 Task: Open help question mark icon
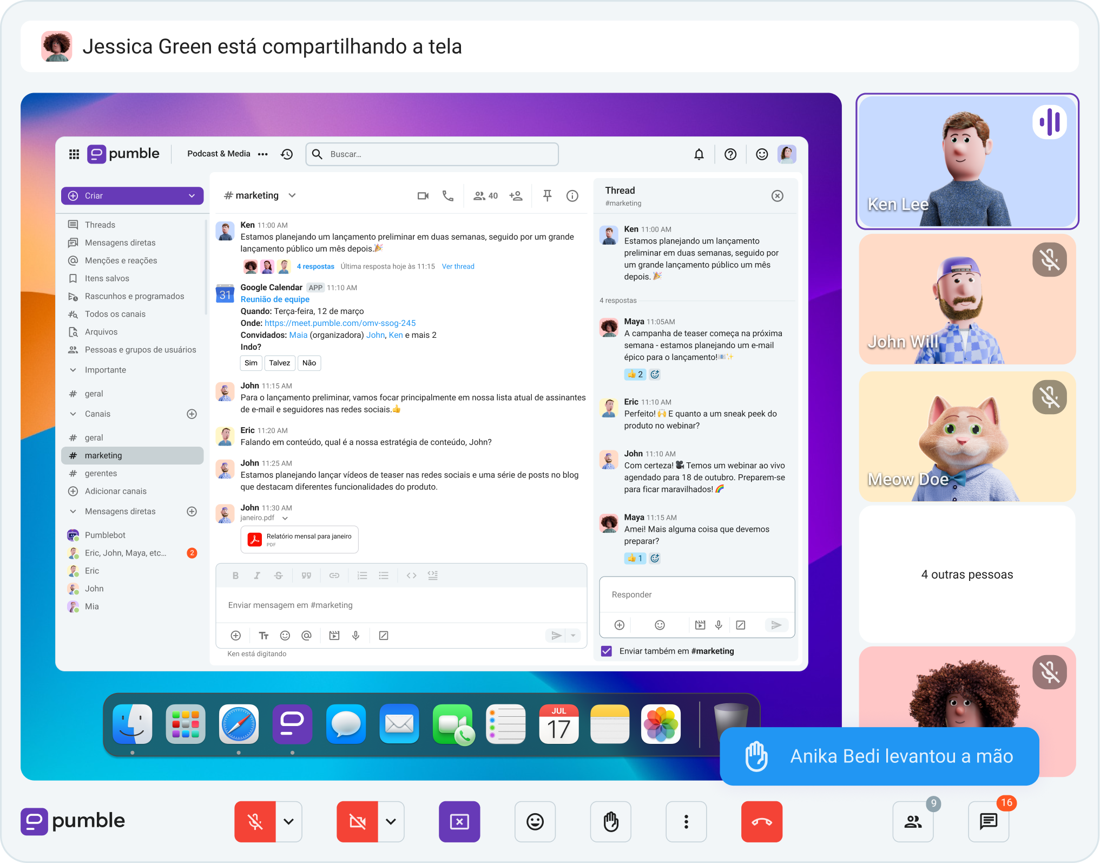click(730, 154)
